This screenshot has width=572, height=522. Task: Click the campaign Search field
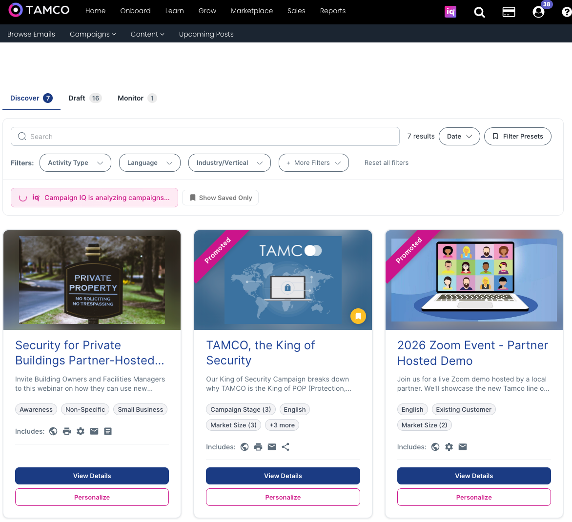tap(205, 136)
